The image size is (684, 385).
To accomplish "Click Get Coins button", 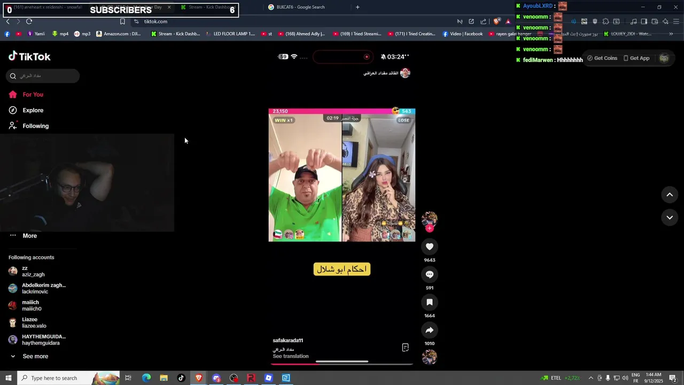I will pos(602,58).
